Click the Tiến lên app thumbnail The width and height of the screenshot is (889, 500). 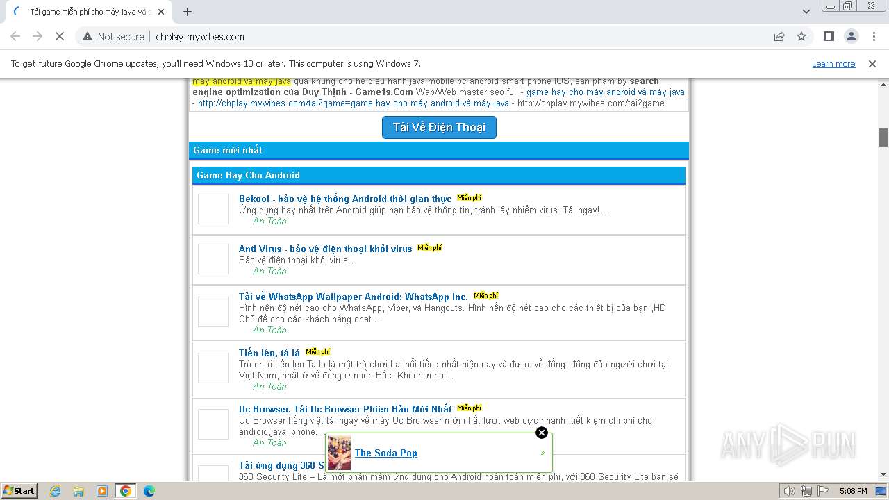213,368
